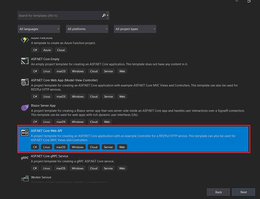Click the Service tag under ASP.NET Core Empty
The width and height of the screenshot is (260, 199).
108,71
